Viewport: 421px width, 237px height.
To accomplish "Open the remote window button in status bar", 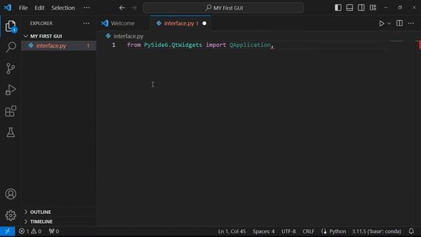I will click(x=7, y=231).
